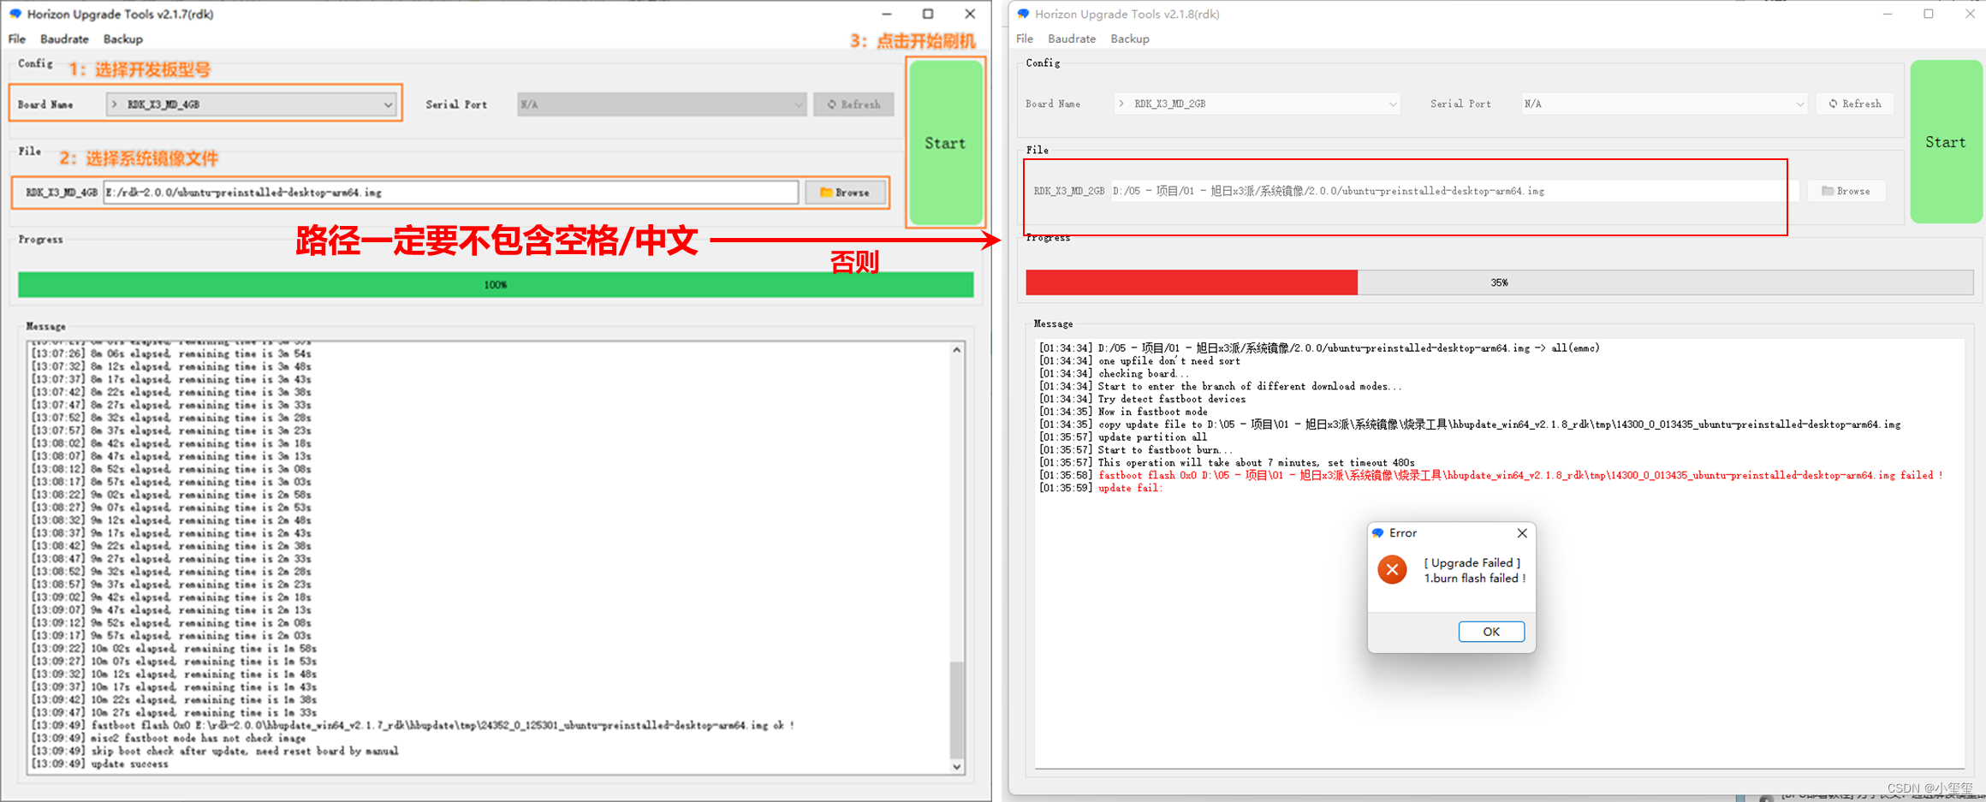Click the v2.1.7 window title bar app icon
Image resolution: width=1986 pixels, height=802 pixels.
click(x=15, y=14)
